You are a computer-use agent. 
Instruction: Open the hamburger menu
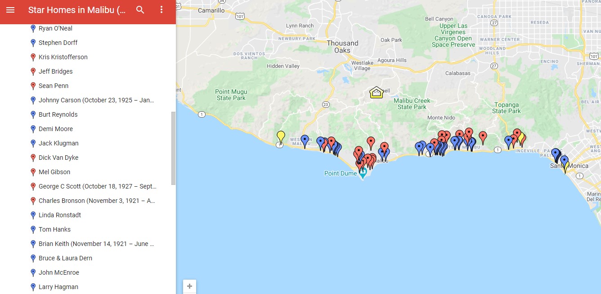10,10
